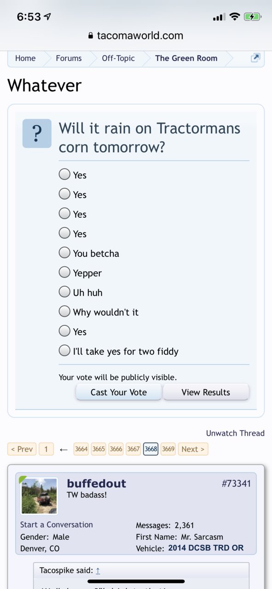272x589 pixels.
Task: Open buffedout's avatar picture
Action: 39,496
